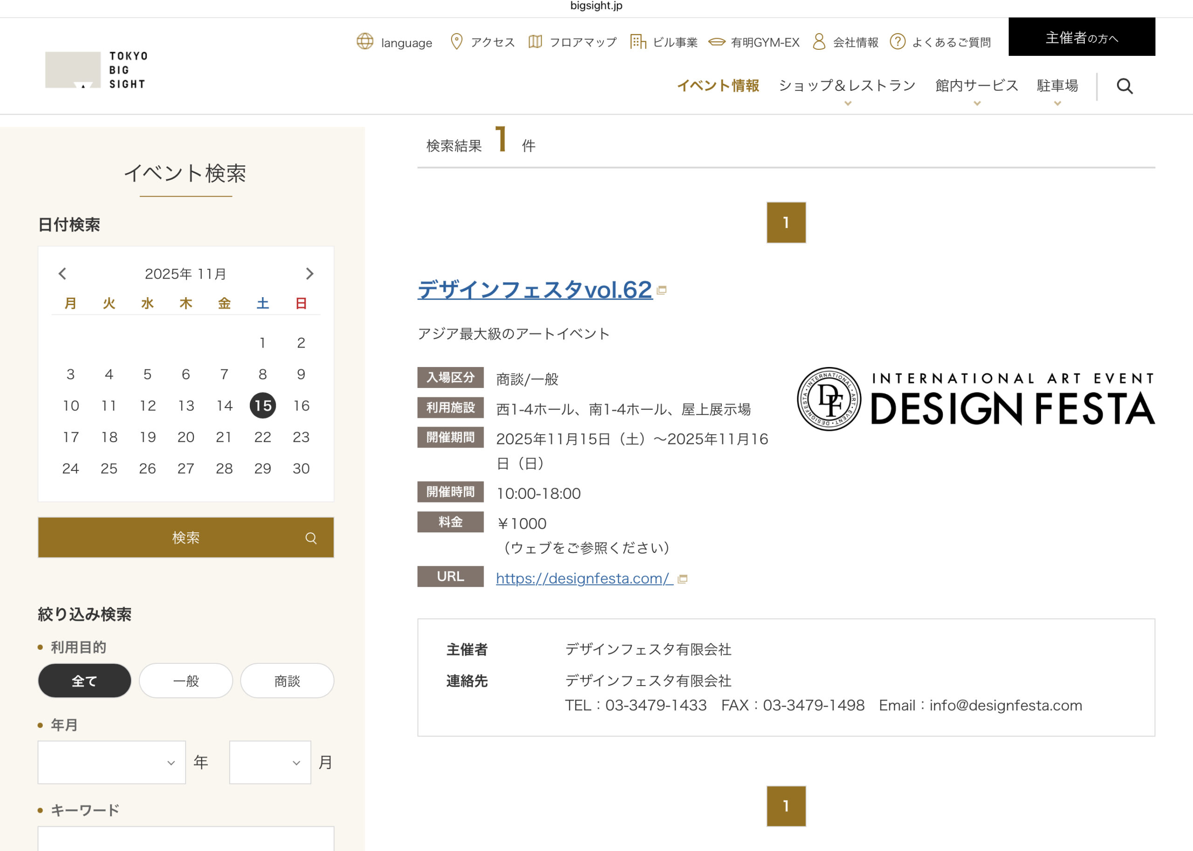This screenshot has width=1193, height=851.
Task: Select November 3 in calendar
Action: [x=71, y=374]
